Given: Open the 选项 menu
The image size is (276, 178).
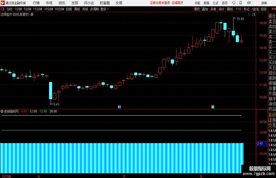Looking at the screenshot, I should tap(224, 3).
